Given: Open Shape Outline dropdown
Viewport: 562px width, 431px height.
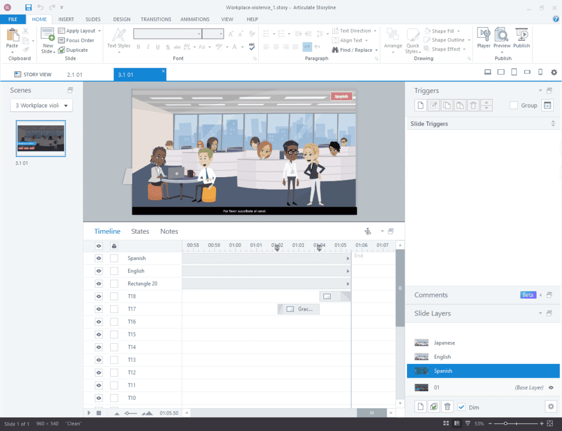Looking at the screenshot, I should 469,40.
